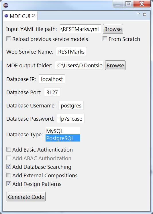
Task: Browse for the input YAML file
Action: point(113,29)
